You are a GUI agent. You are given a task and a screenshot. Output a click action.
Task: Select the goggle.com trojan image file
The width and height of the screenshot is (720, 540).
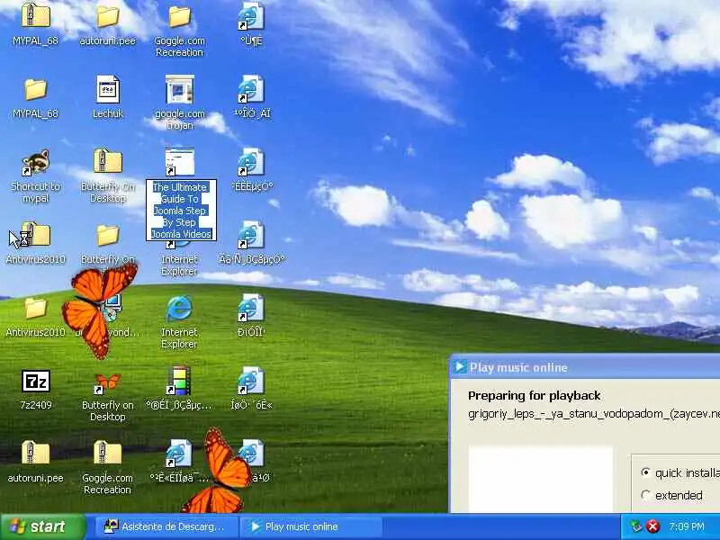click(179, 89)
